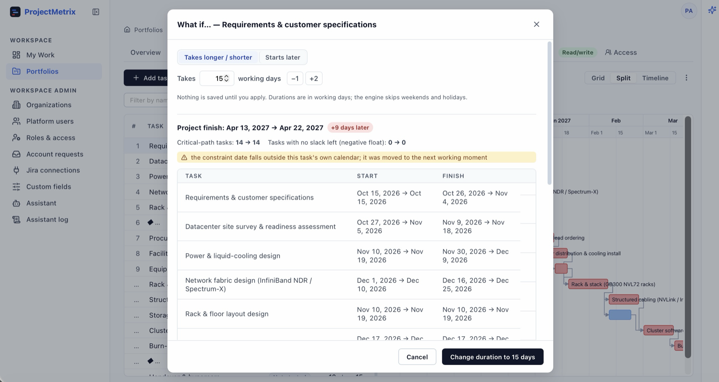Collapse the sidebar using the panel icon
This screenshot has width=719, height=382.
pos(96,12)
